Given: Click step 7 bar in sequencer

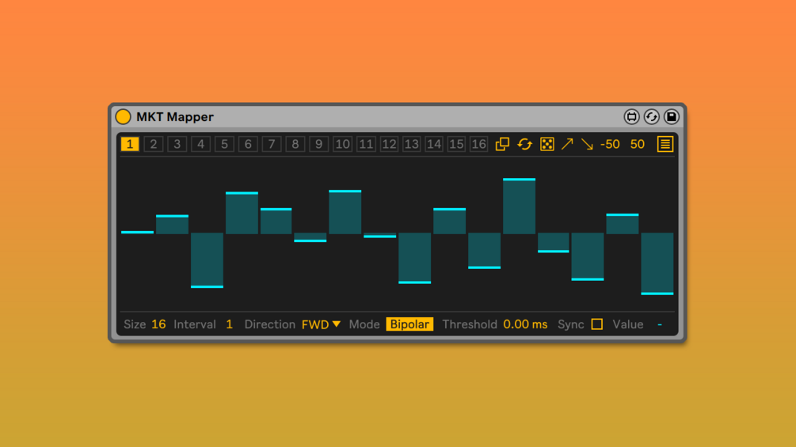Looking at the screenshot, I should (345, 212).
